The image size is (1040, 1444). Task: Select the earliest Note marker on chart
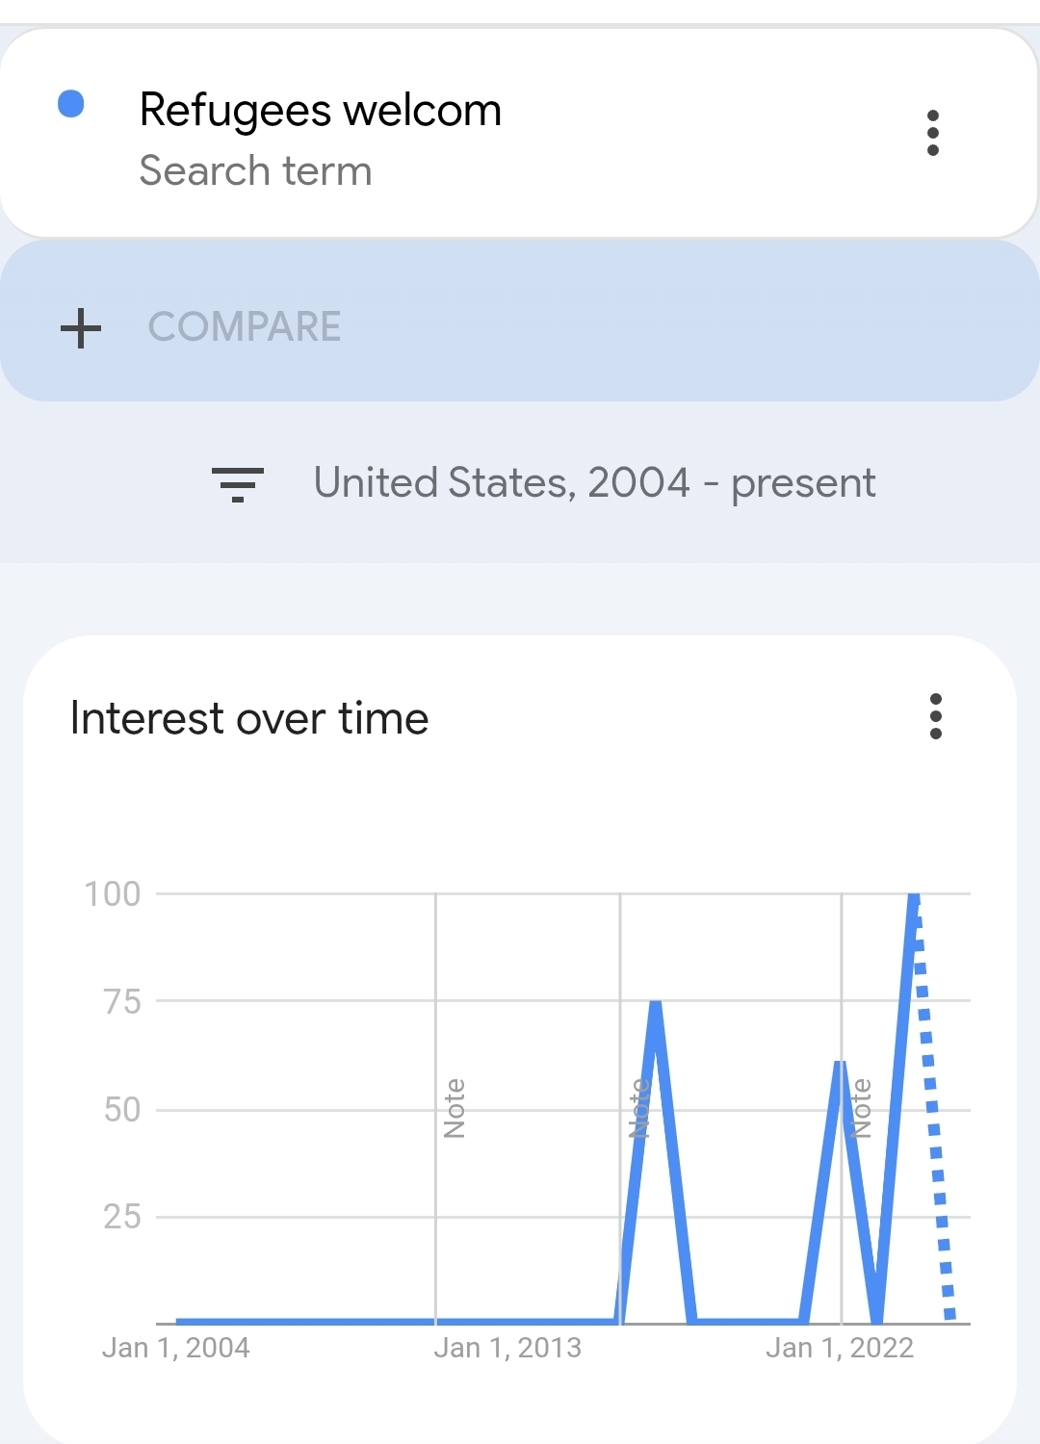(x=455, y=1108)
